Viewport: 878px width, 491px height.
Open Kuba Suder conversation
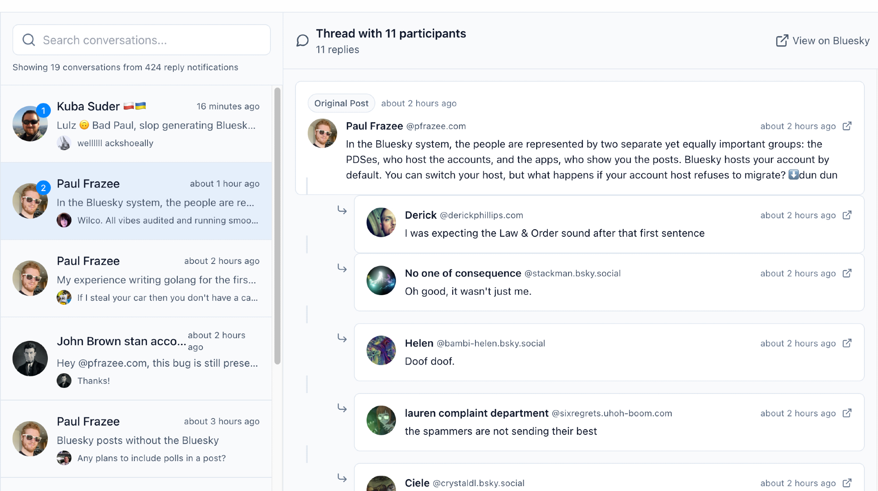(x=136, y=124)
